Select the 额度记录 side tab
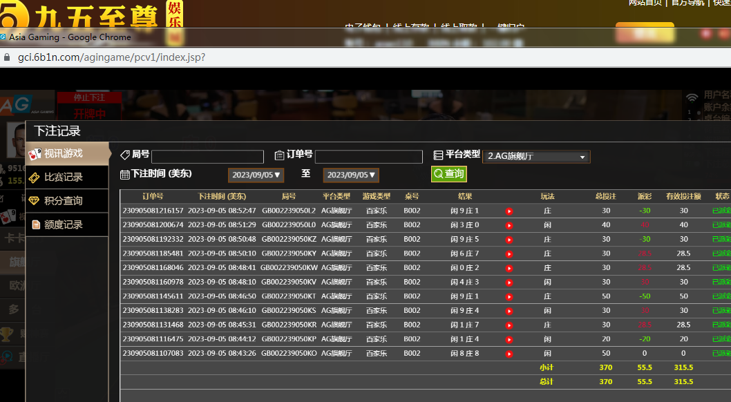 pos(64,224)
